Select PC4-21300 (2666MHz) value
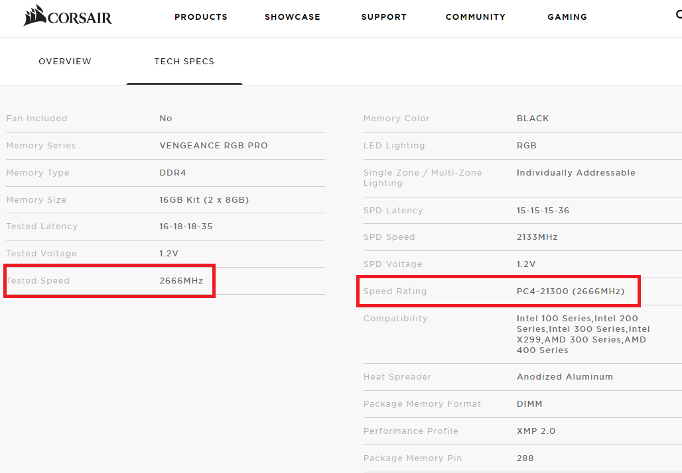The image size is (682, 473). [571, 291]
